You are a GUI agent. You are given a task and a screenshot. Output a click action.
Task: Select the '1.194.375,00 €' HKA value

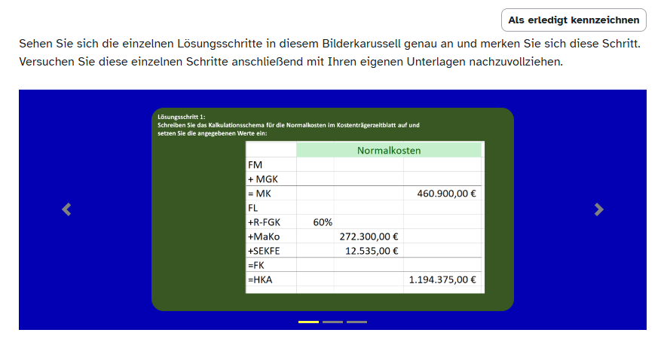point(442,279)
